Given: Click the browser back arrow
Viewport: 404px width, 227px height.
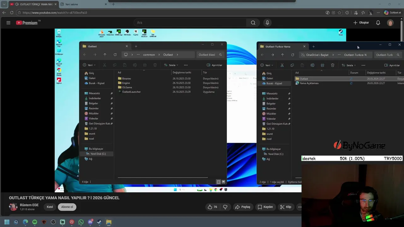Looking at the screenshot, I should (4, 13).
